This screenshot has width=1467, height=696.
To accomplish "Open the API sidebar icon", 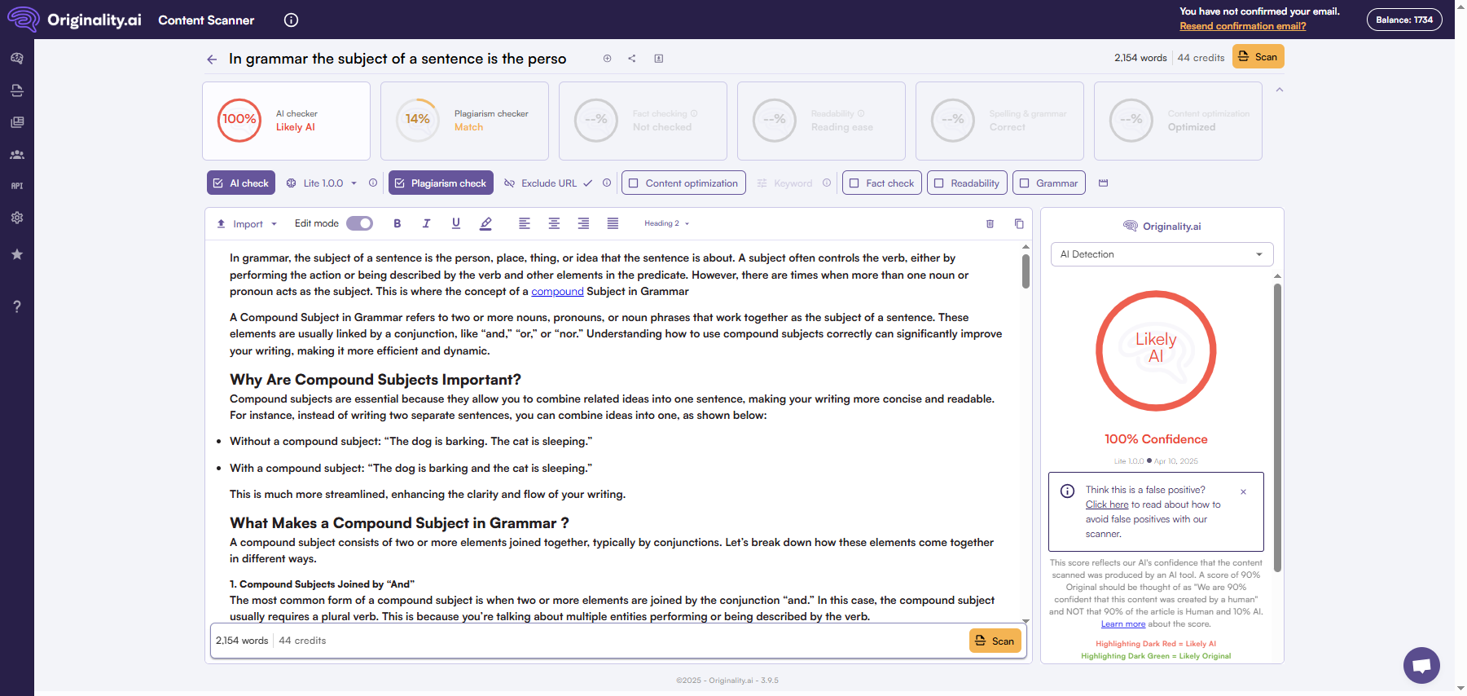I will pos(17,186).
